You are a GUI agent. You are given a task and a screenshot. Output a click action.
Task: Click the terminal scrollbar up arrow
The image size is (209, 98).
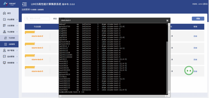click(169, 24)
